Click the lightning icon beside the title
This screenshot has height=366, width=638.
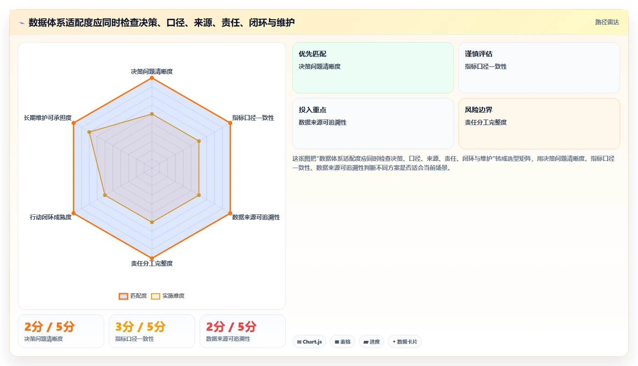(22, 22)
